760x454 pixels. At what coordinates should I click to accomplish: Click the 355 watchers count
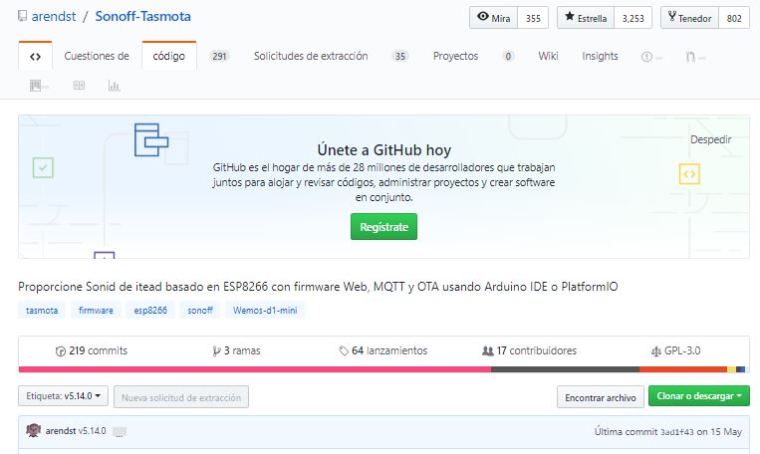coord(533,18)
